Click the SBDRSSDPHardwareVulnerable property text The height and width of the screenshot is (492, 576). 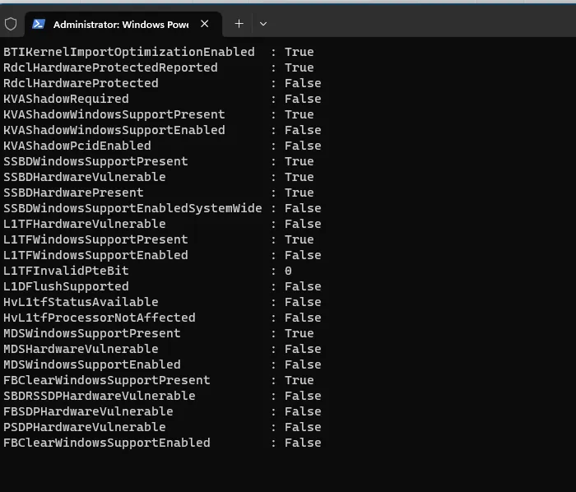pyautogui.click(x=100, y=396)
